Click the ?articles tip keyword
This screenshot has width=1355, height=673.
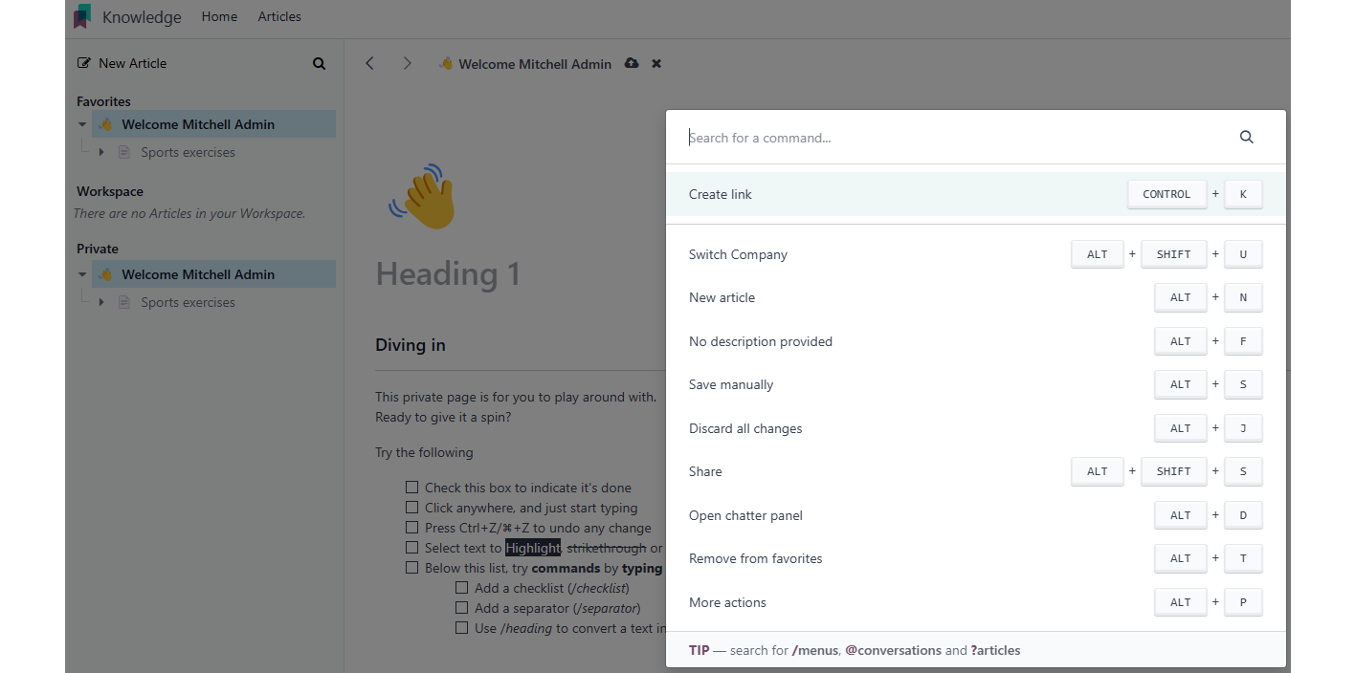(x=995, y=650)
